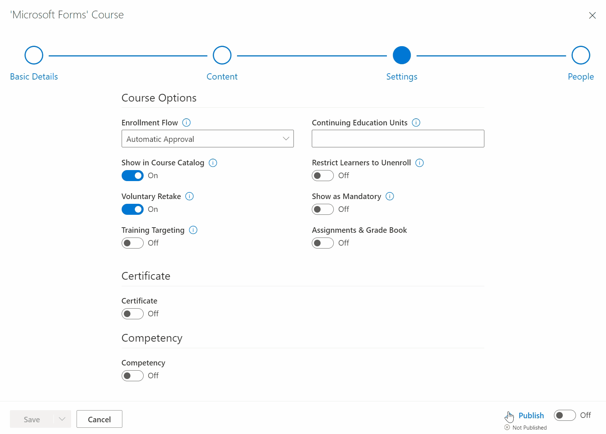Disable Show in Course Catalog
The image size is (606, 434).
click(x=132, y=176)
